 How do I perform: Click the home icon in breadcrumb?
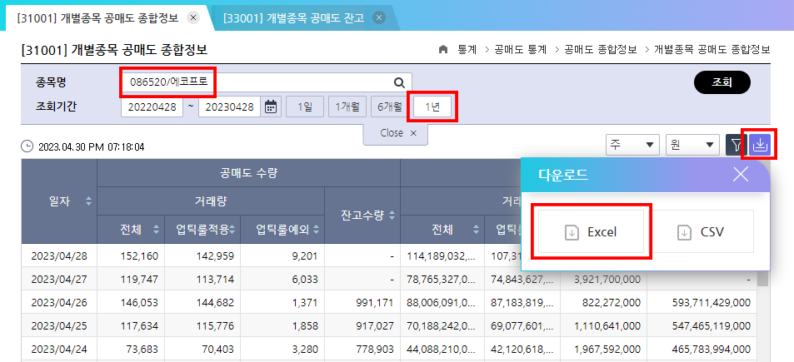(443, 50)
